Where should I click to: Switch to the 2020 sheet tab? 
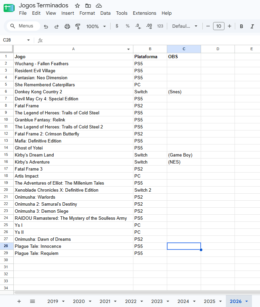pos(79,301)
